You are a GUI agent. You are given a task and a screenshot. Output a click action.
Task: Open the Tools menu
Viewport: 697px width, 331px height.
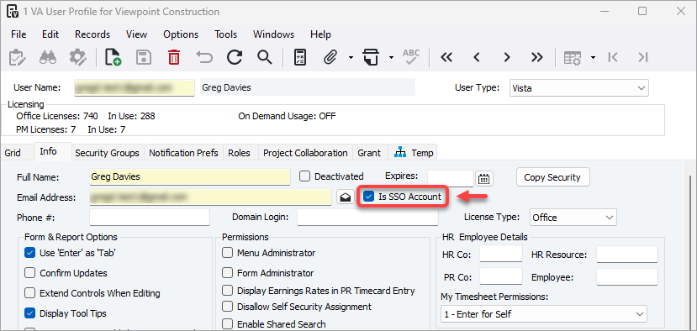click(226, 34)
